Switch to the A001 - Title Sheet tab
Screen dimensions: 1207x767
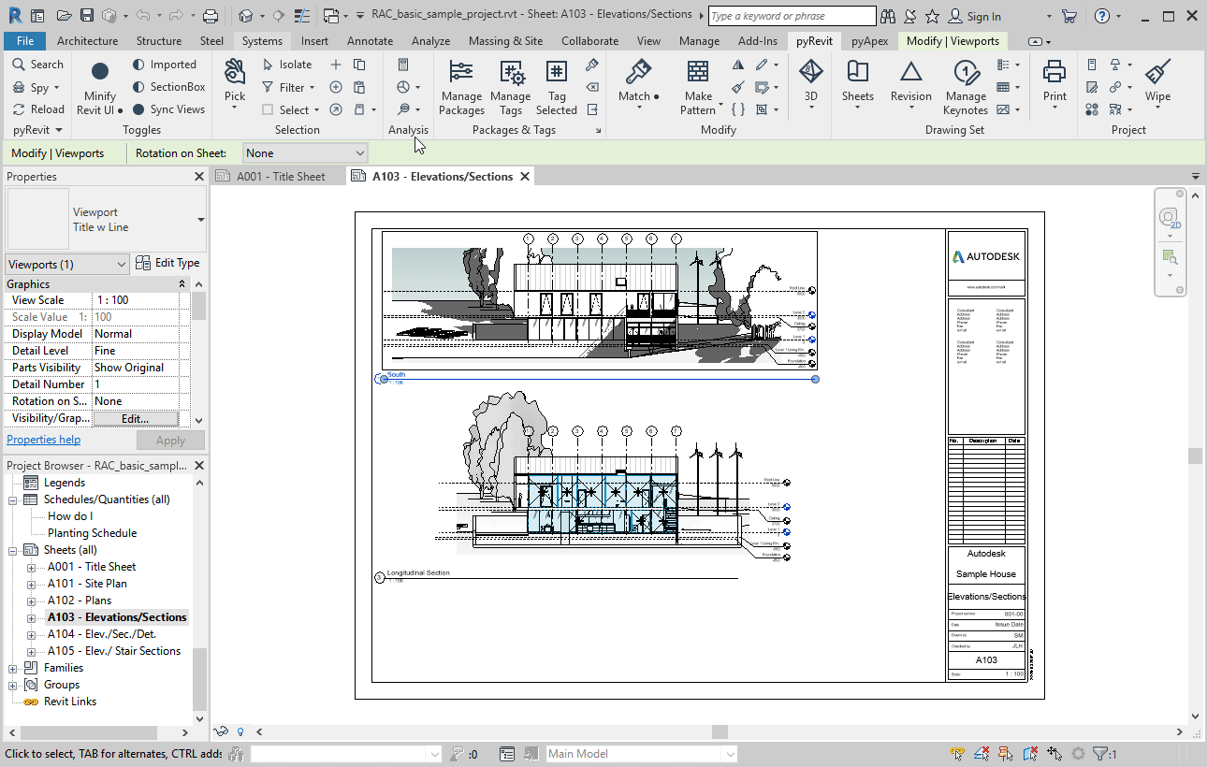pyautogui.click(x=279, y=175)
